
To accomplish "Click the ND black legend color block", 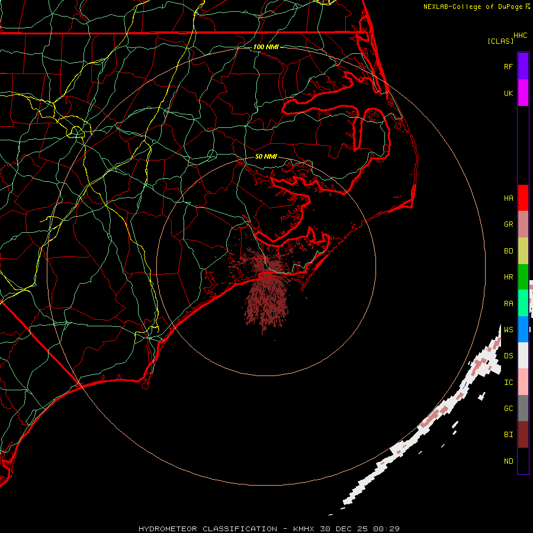I will tap(523, 461).
